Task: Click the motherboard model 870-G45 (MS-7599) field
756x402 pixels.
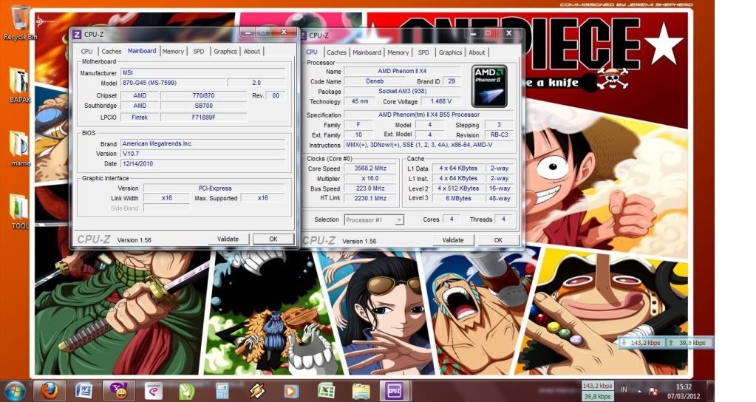Action: [174, 83]
